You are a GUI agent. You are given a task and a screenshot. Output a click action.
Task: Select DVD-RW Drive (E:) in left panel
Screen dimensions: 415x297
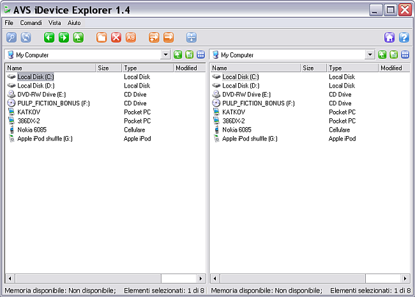pos(41,95)
